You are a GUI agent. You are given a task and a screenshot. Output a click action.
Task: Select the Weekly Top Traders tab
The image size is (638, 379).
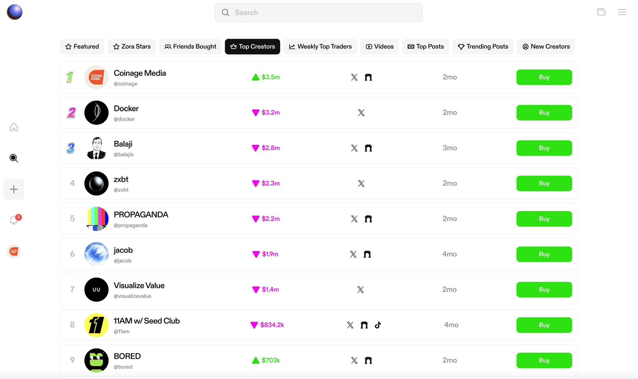point(320,47)
